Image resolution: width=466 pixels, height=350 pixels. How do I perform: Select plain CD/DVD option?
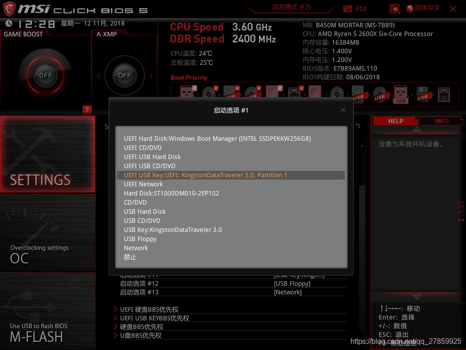(x=231, y=202)
